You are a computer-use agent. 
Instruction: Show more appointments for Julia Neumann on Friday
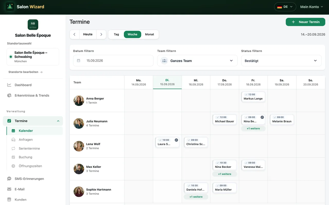pyautogui.click(x=253, y=128)
